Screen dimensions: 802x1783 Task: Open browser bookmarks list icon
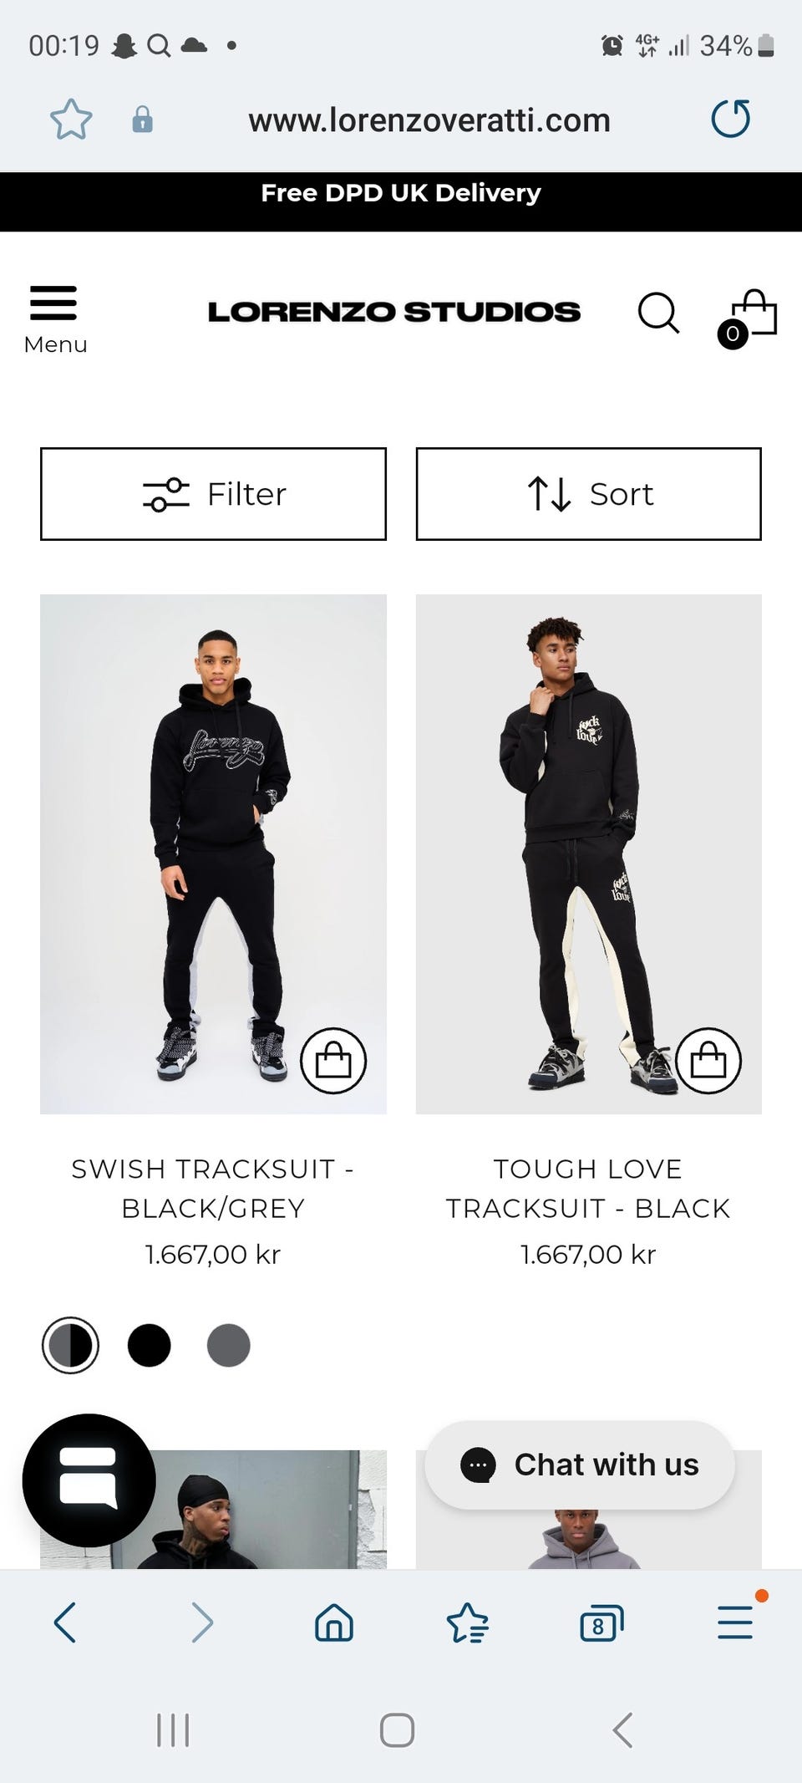(467, 1623)
